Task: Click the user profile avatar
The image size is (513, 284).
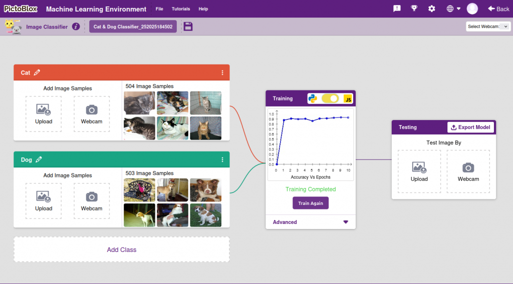Action: click(x=472, y=8)
